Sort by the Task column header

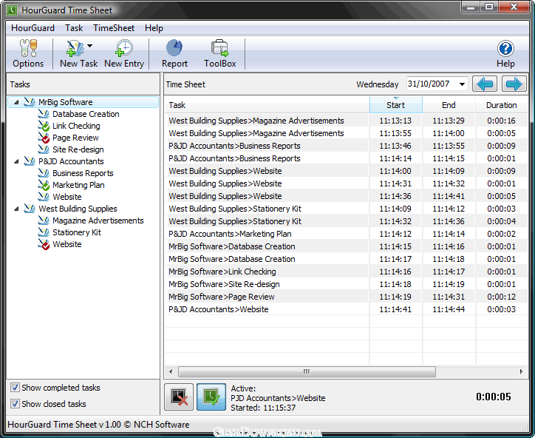click(x=267, y=105)
